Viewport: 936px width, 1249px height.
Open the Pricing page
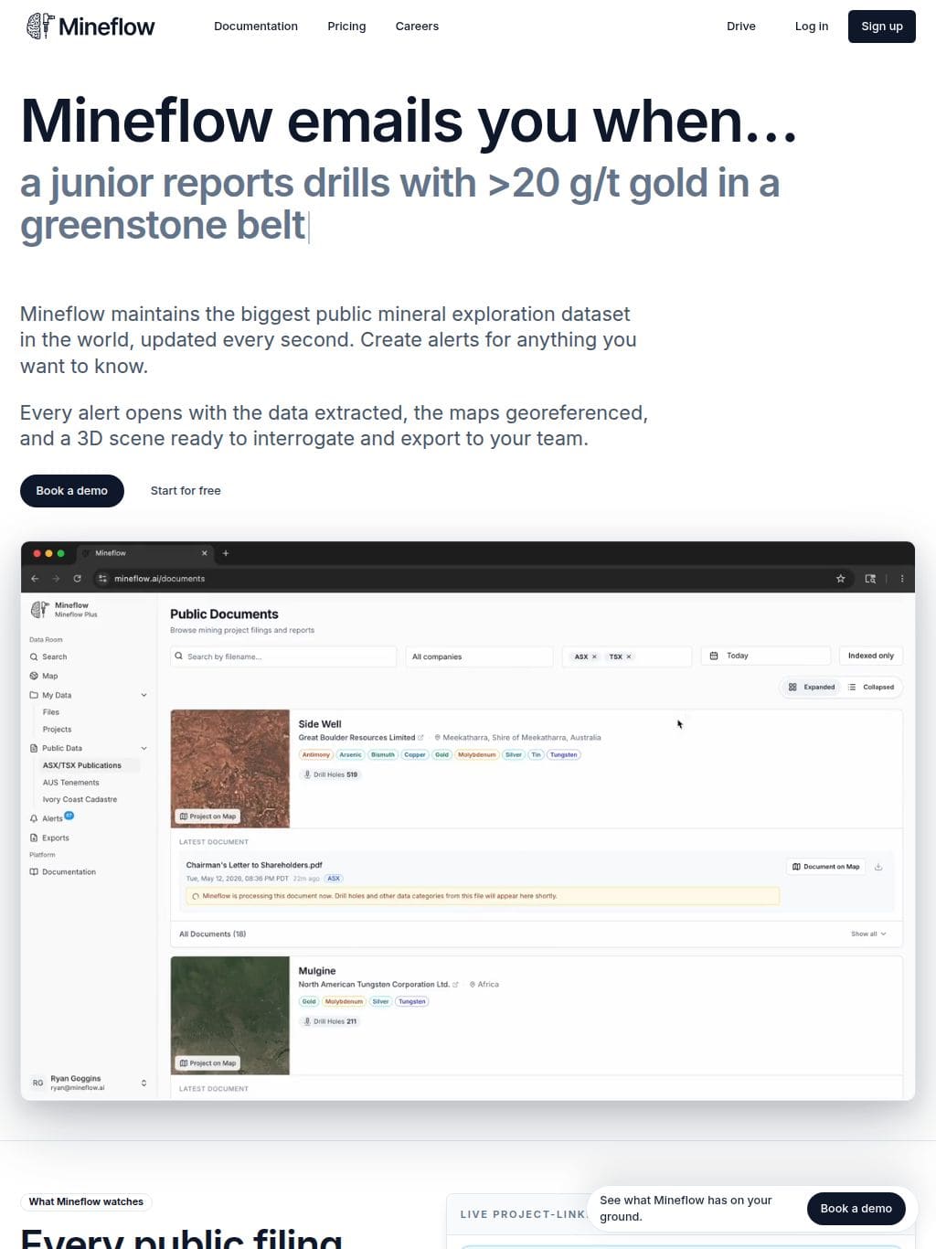(x=346, y=27)
